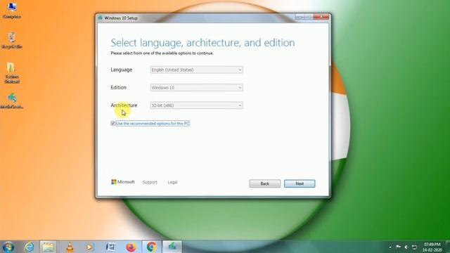Viewport: 450px width, 253px height.
Task: Click the Edition label text
Action: (119, 87)
